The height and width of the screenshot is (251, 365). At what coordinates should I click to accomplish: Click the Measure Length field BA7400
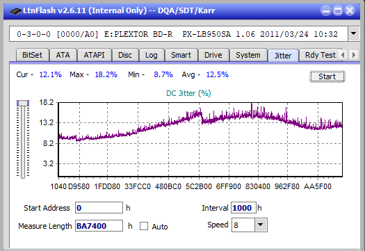click(x=99, y=226)
